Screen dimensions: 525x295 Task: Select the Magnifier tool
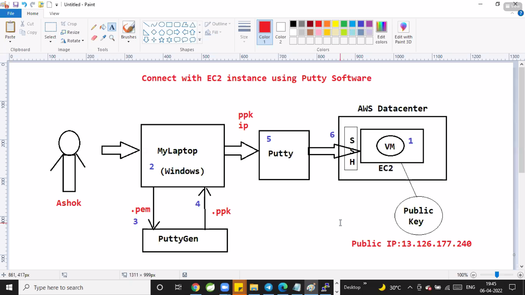(x=112, y=38)
